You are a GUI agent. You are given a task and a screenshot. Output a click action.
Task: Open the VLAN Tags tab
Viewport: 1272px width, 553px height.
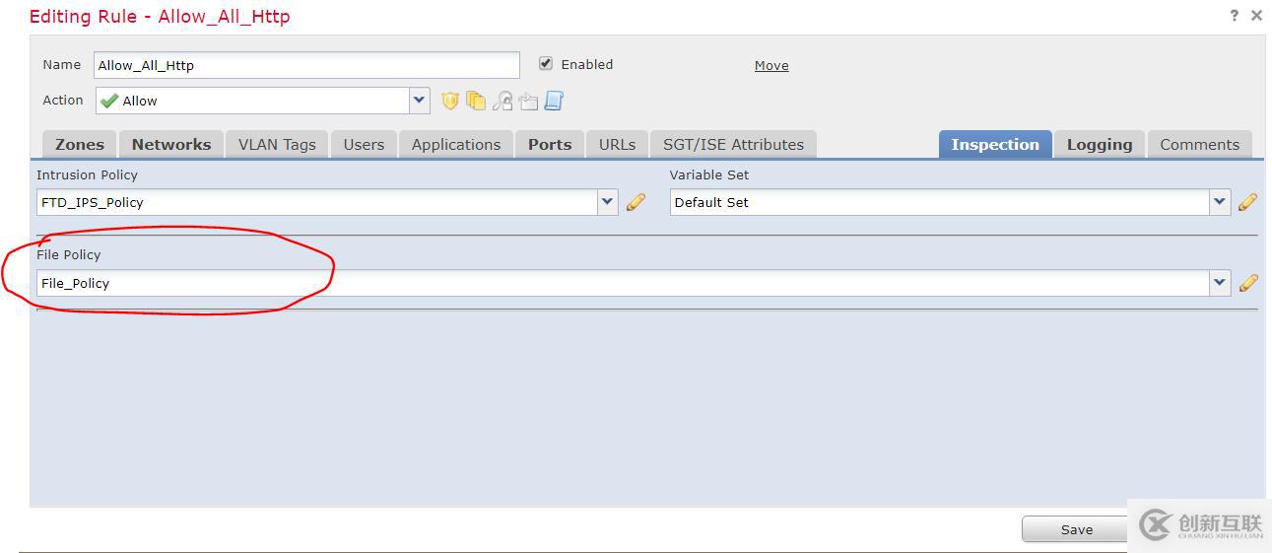point(277,144)
